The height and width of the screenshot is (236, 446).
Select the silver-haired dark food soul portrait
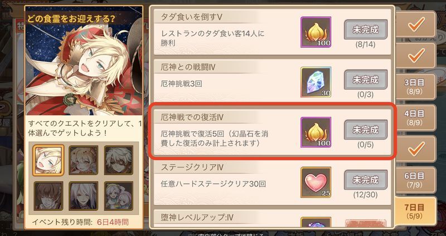(83, 196)
